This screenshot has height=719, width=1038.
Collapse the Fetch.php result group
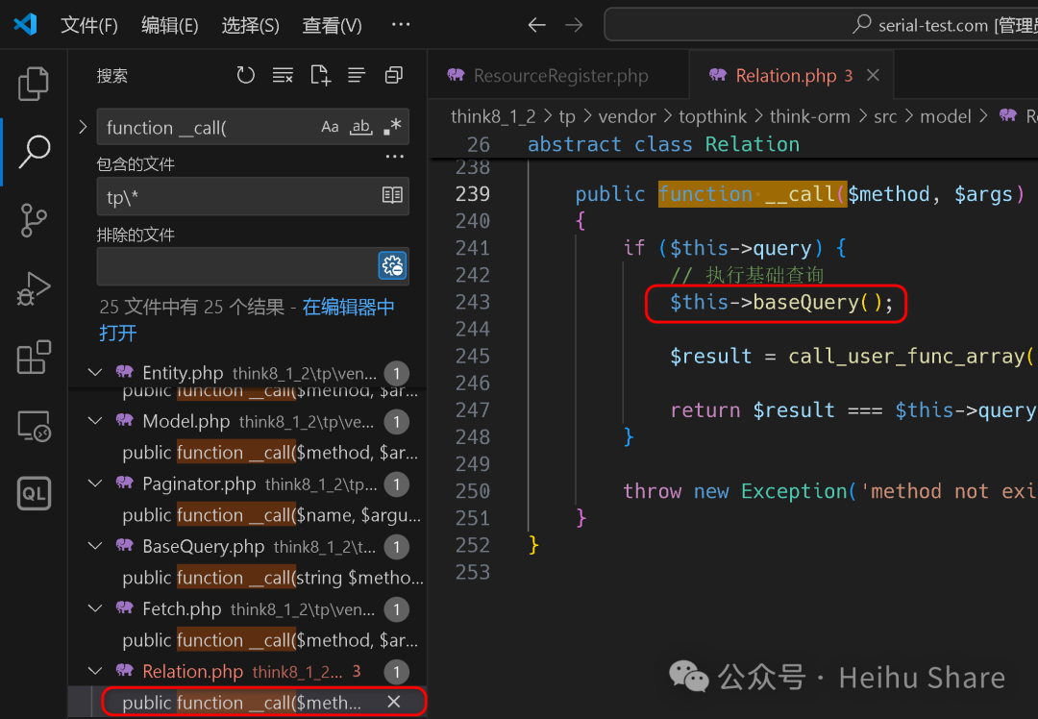coord(95,608)
